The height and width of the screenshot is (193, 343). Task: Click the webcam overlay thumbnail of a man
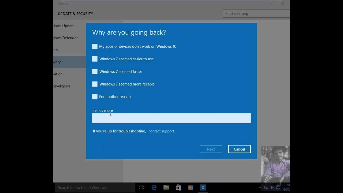coord(275,164)
